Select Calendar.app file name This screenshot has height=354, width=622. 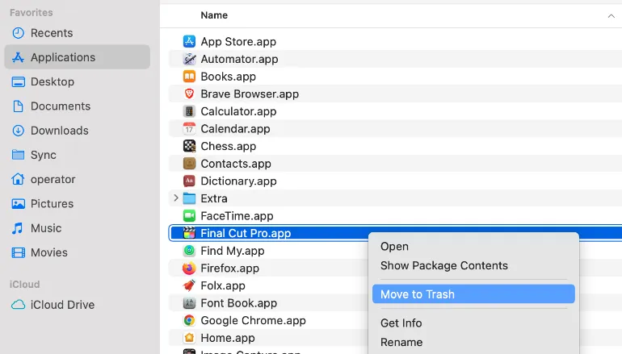point(235,129)
